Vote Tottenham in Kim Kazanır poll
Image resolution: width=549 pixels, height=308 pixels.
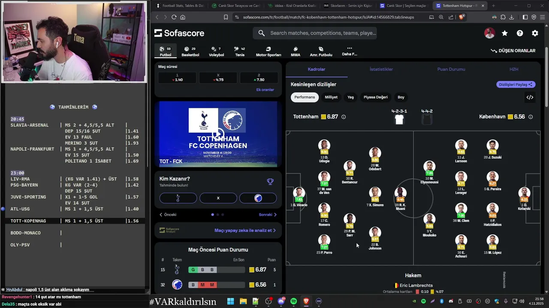pyautogui.click(x=178, y=198)
